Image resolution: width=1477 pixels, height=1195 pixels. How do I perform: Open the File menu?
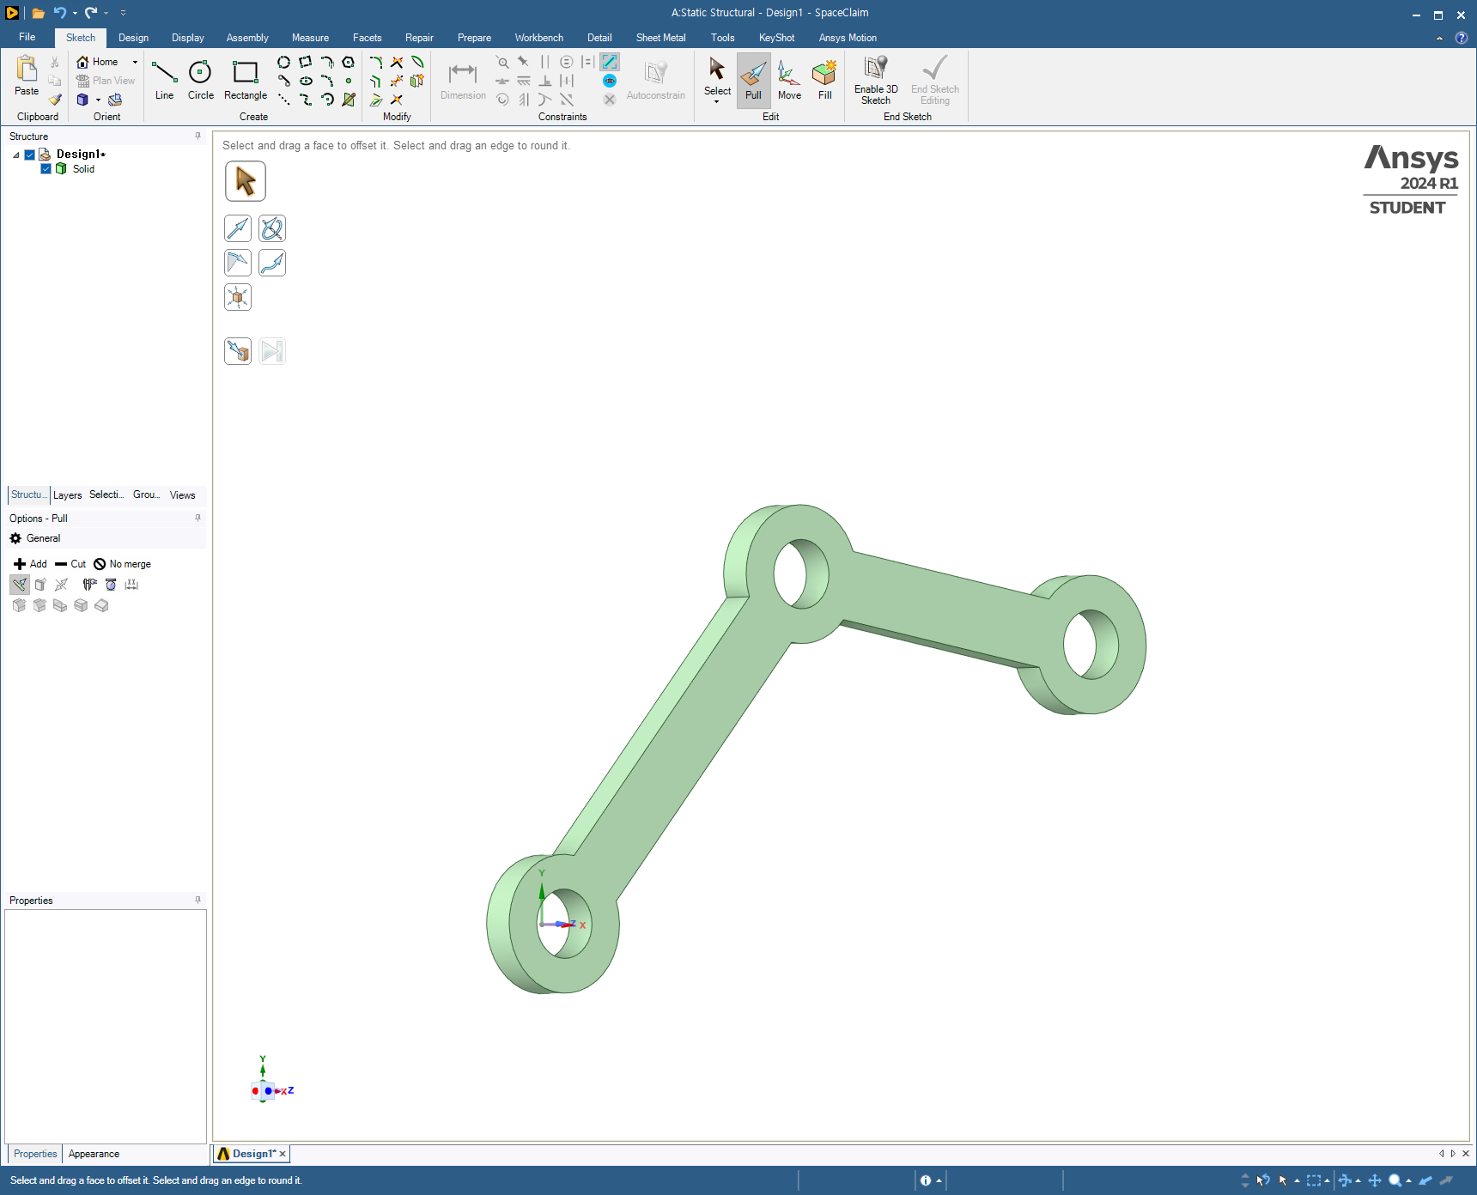point(27,37)
